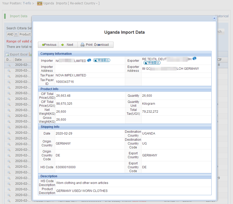233x204 pixels.
Task: Click the T-info breadcrumb link
Action: point(27,3)
